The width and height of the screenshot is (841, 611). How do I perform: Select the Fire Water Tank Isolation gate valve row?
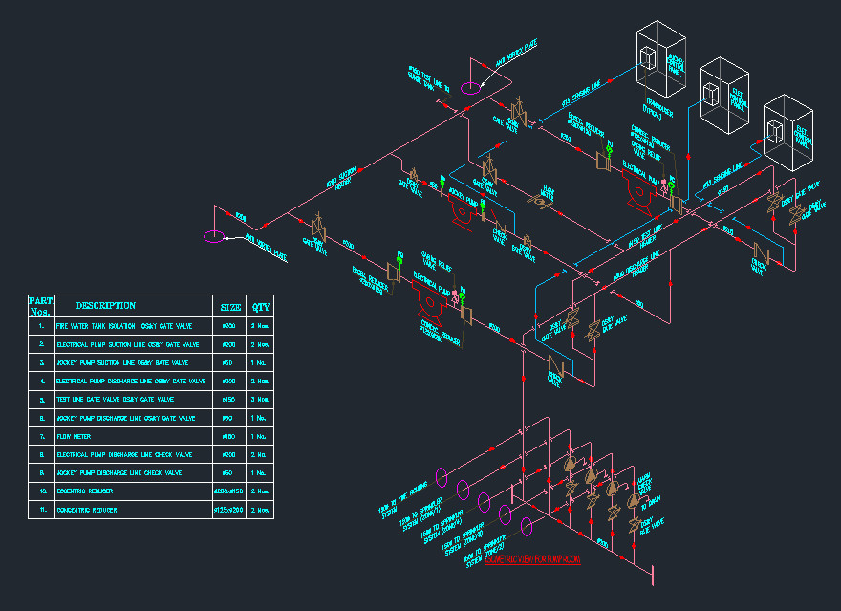click(x=151, y=326)
